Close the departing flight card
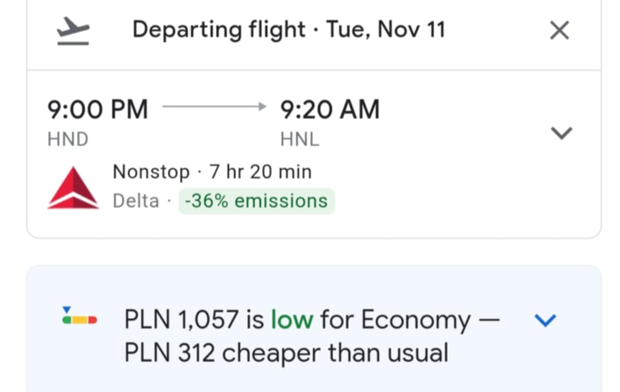Screen dimensions: 620x392 click(560, 30)
